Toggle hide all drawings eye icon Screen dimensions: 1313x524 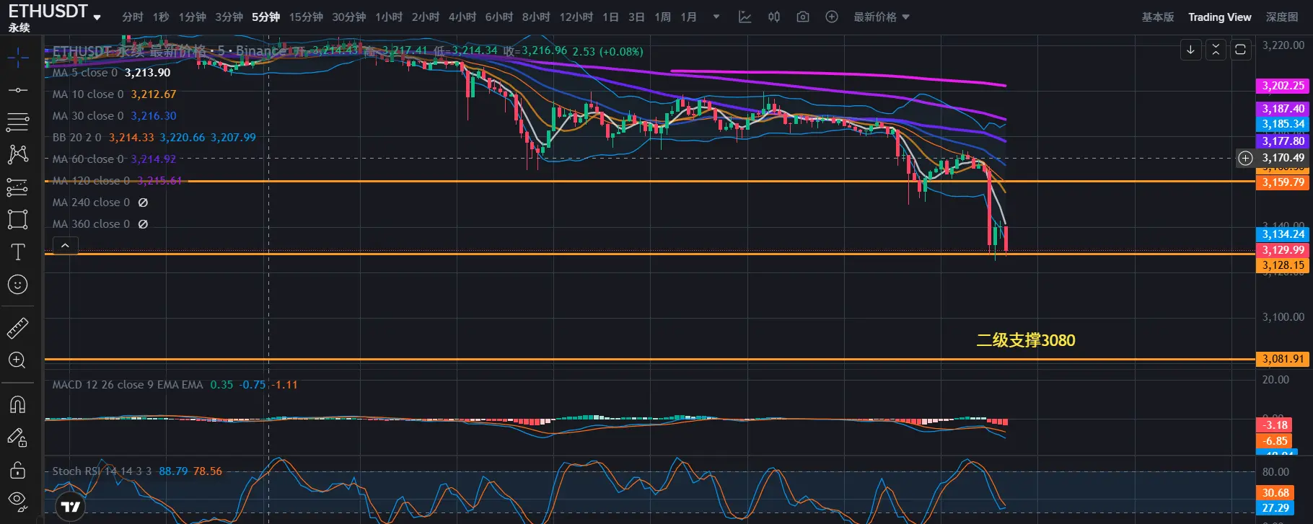click(18, 501)
